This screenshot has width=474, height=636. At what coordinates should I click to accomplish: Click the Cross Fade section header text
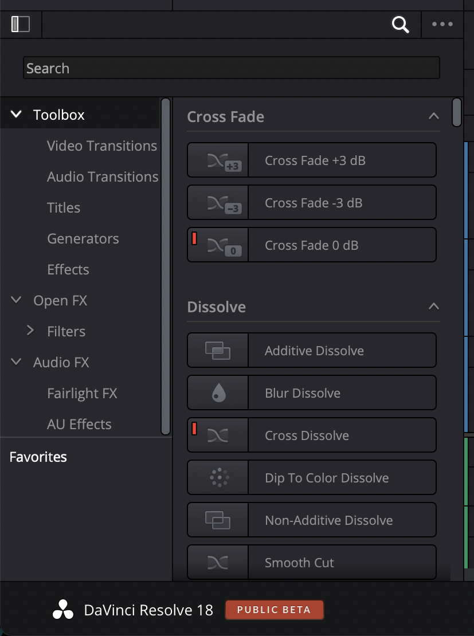[x=226, y=117]
